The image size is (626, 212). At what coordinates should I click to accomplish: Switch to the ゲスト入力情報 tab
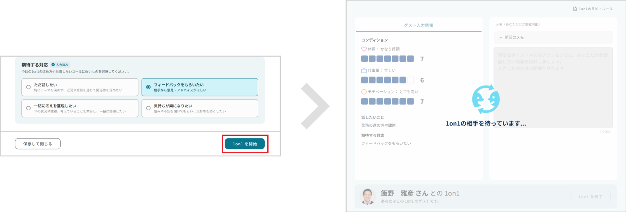418,25
